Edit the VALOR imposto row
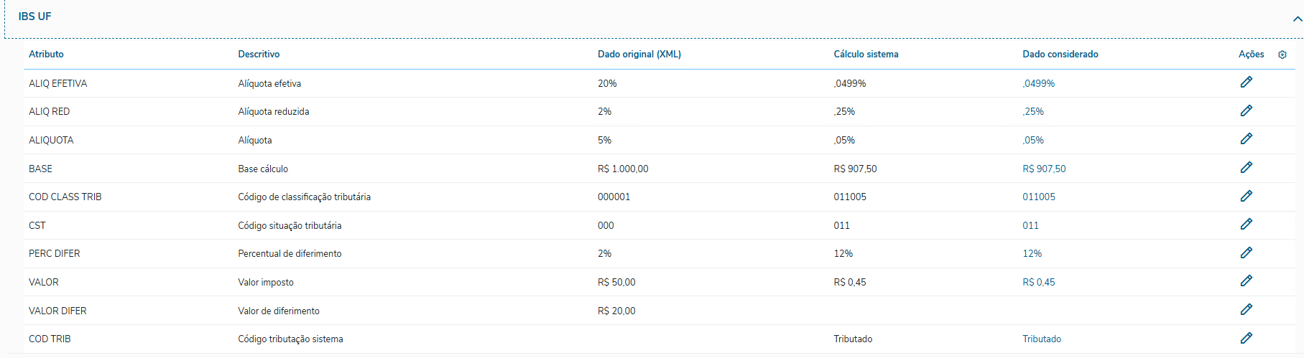Screen dimensions: 1304x358 coord(1246,281)
